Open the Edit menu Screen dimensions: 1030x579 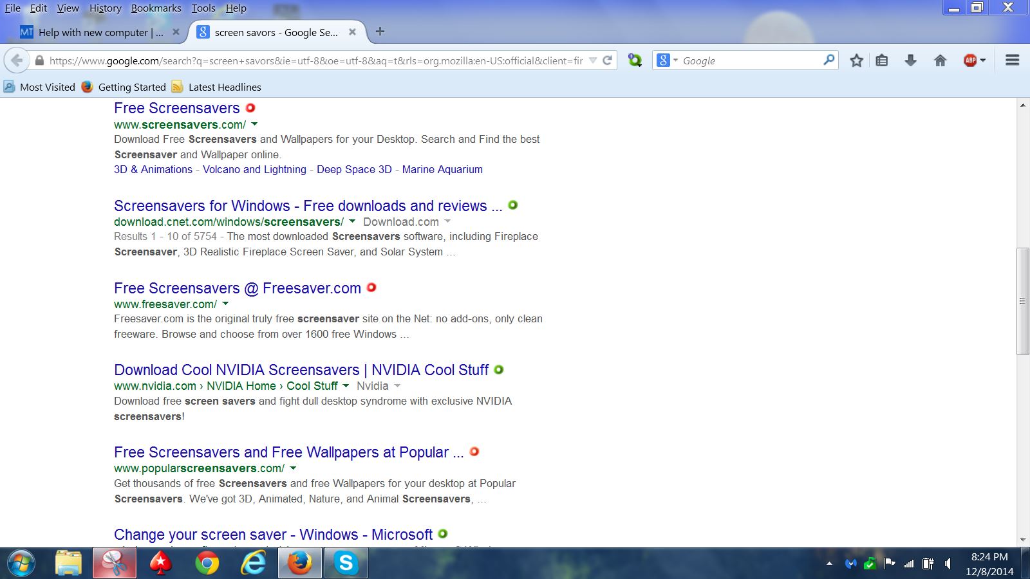click(39, 8)
